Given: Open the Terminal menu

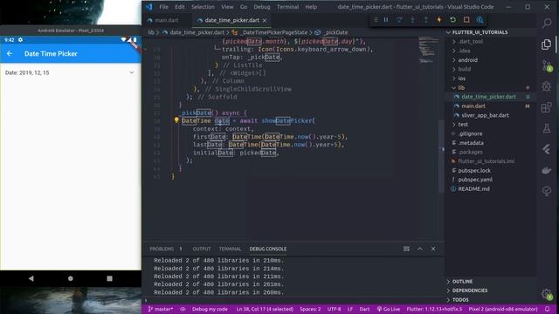Looking at the screenshot, I should point(287,7).
